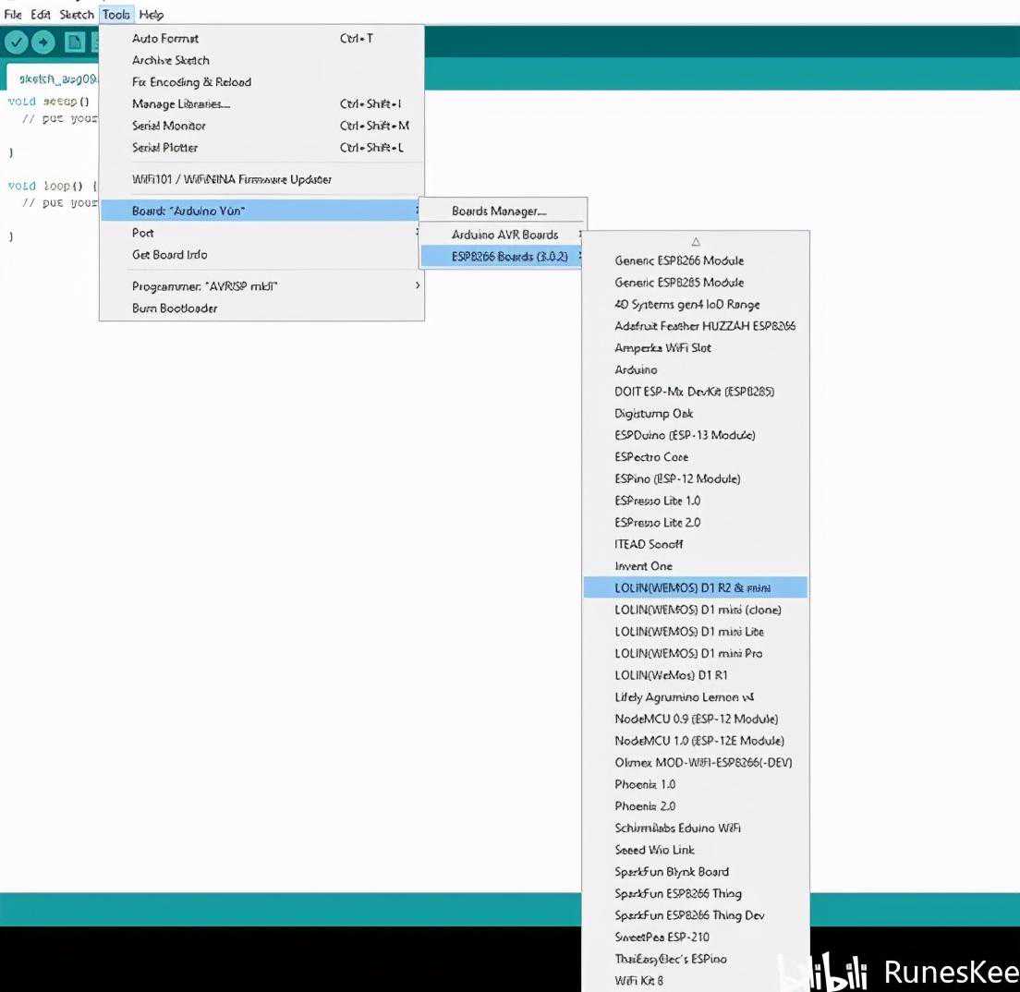Image resolution: width=1020 pixels, height=992 pixels.
Task: Choose Archive Sketch menu entry
Action: 262,60
